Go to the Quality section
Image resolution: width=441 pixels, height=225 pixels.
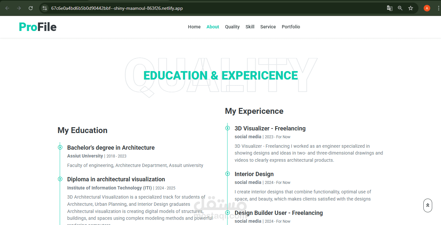232,27
